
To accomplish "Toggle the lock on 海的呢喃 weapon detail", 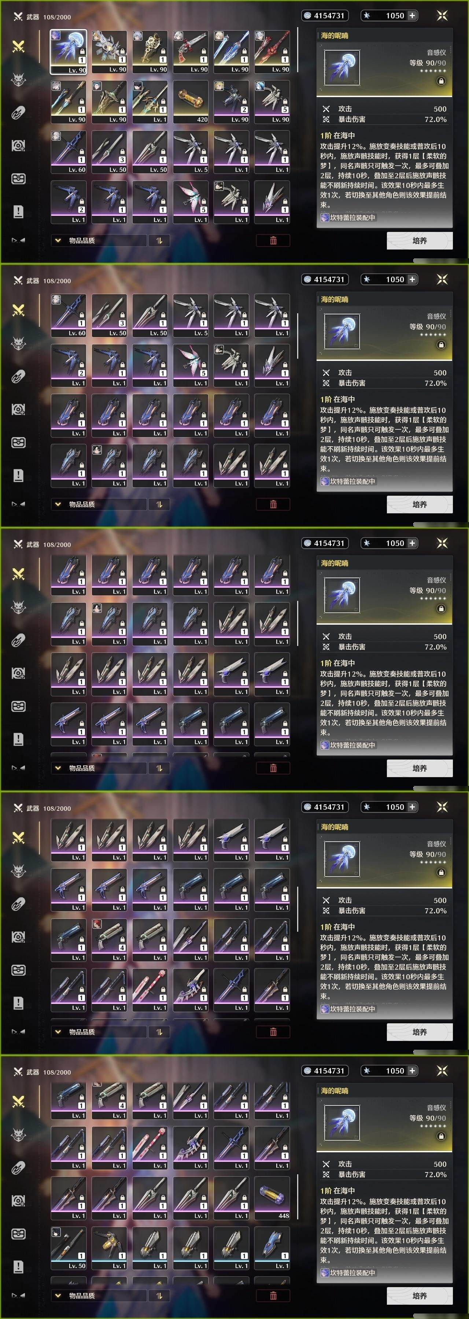I will coord(441,81).
